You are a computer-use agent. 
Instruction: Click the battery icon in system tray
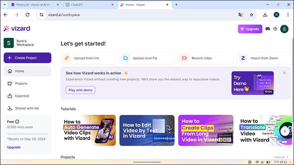click(x=268, y=162)
